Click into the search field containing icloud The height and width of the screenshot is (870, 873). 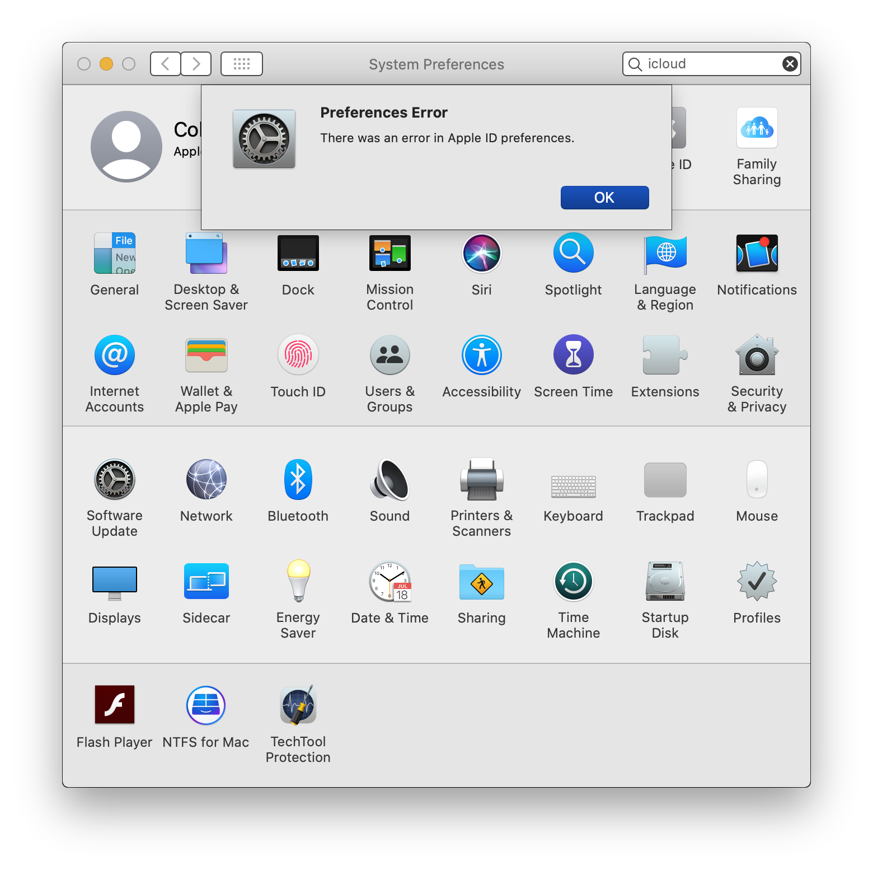pyautogui.click(x=711, y=64)
